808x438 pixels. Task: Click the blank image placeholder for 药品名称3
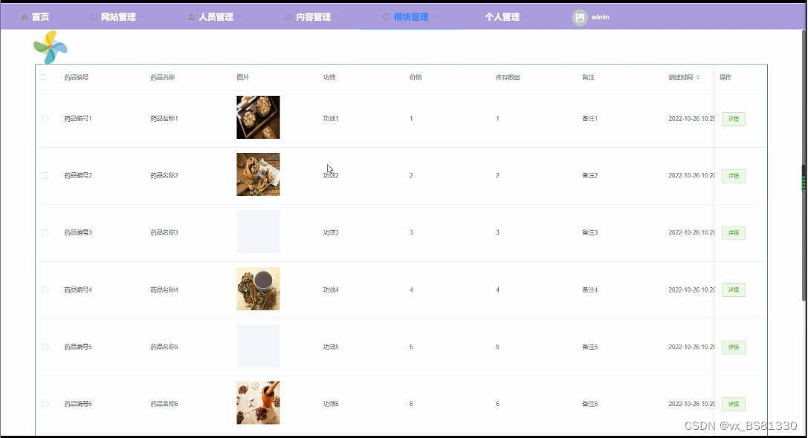pos(258,232)
